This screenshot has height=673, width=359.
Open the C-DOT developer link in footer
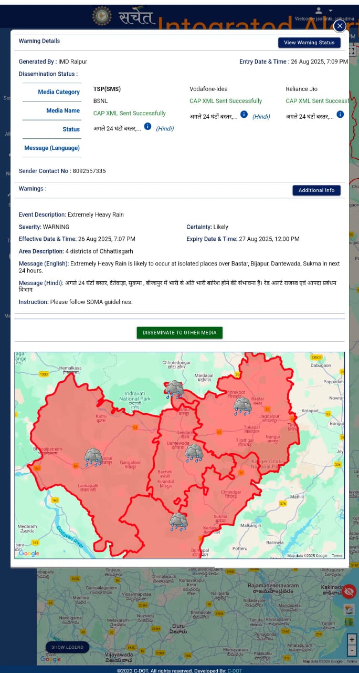235,670
